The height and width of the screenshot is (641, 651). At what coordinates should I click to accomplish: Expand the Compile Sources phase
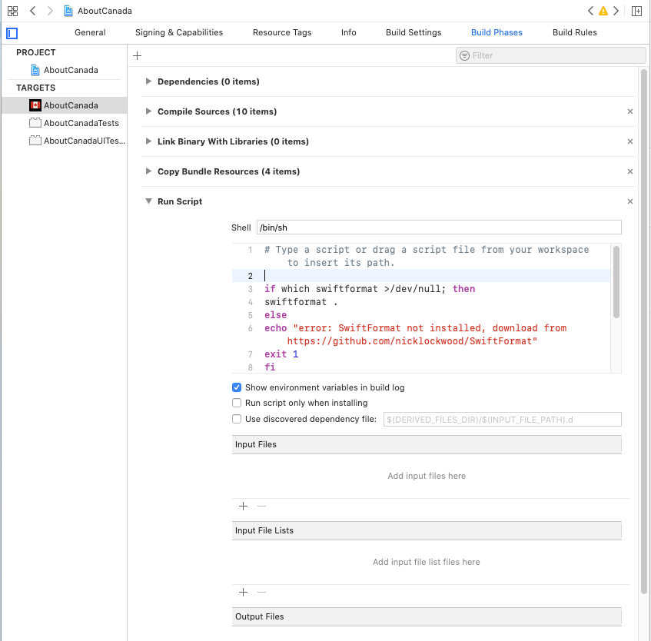(x=148, y=111)
